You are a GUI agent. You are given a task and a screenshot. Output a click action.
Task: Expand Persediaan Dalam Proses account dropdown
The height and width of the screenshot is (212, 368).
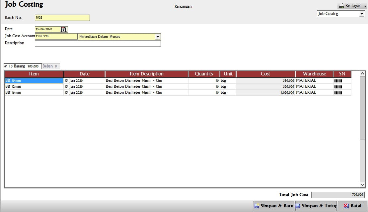158,37
